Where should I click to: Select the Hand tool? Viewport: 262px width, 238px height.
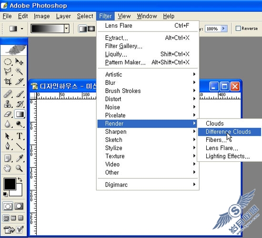[8, 169]
